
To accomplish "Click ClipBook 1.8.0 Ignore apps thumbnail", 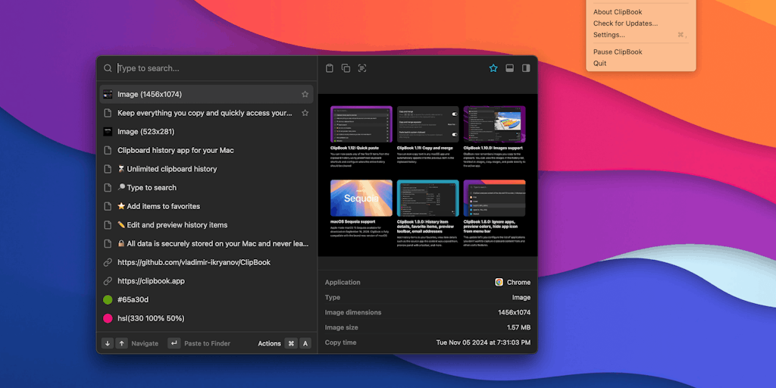I will 494,198.
